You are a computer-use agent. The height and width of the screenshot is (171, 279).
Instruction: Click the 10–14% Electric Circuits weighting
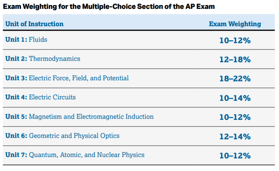235,98
